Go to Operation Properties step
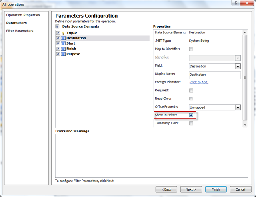This screenshot has height=197, width=256. coord(23,15)
